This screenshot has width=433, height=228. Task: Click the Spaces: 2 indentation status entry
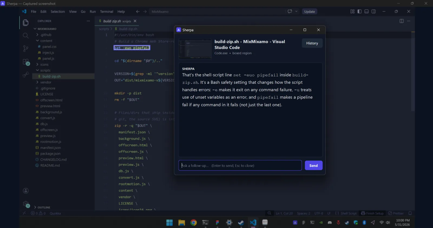pos(303,213)
